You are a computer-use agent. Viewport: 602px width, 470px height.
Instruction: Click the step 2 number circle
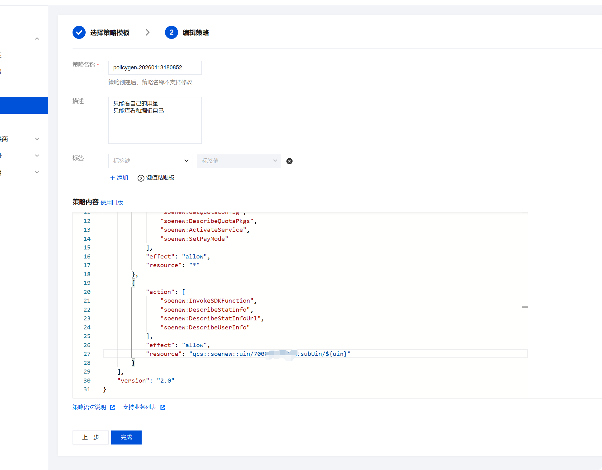point(171,33)
